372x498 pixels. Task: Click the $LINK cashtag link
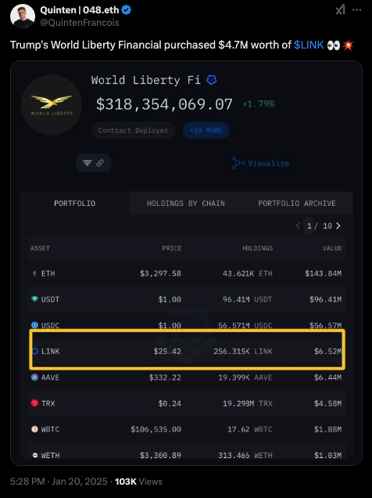(309, 45)
